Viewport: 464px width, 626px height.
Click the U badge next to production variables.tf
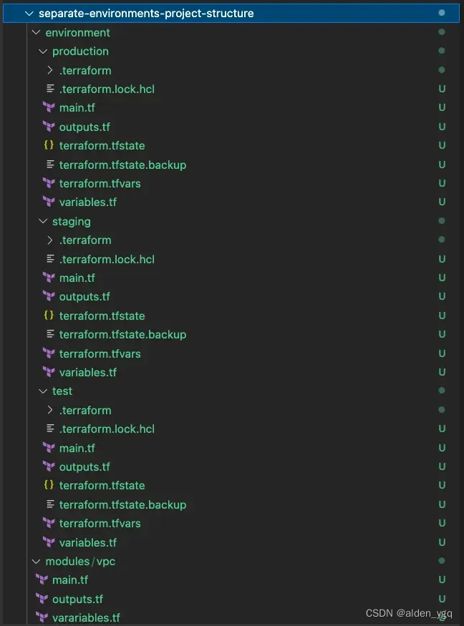pyautogui.click(x=442, y=202)
